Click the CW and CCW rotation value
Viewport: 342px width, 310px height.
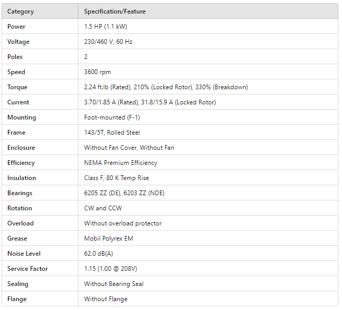(x=103, y=208)
